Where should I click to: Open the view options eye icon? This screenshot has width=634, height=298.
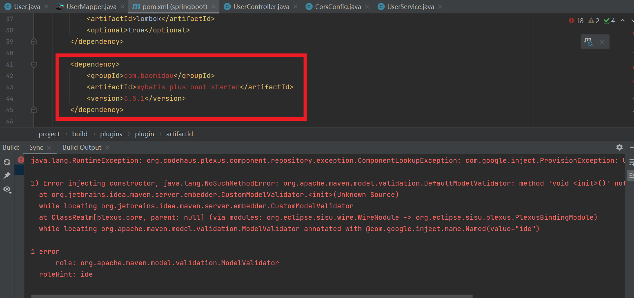click(7, 189)
